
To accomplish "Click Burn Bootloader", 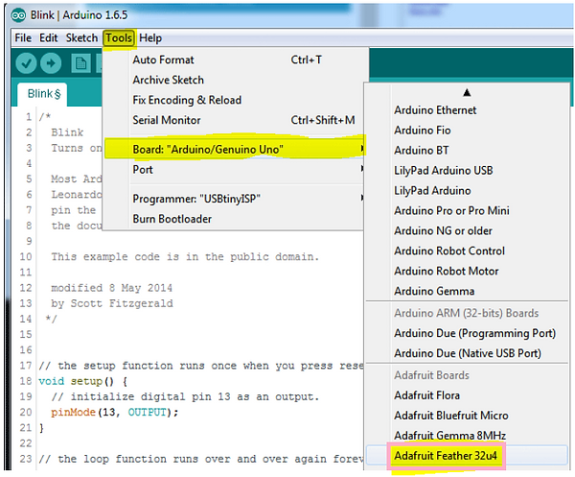I will point(235,219).
